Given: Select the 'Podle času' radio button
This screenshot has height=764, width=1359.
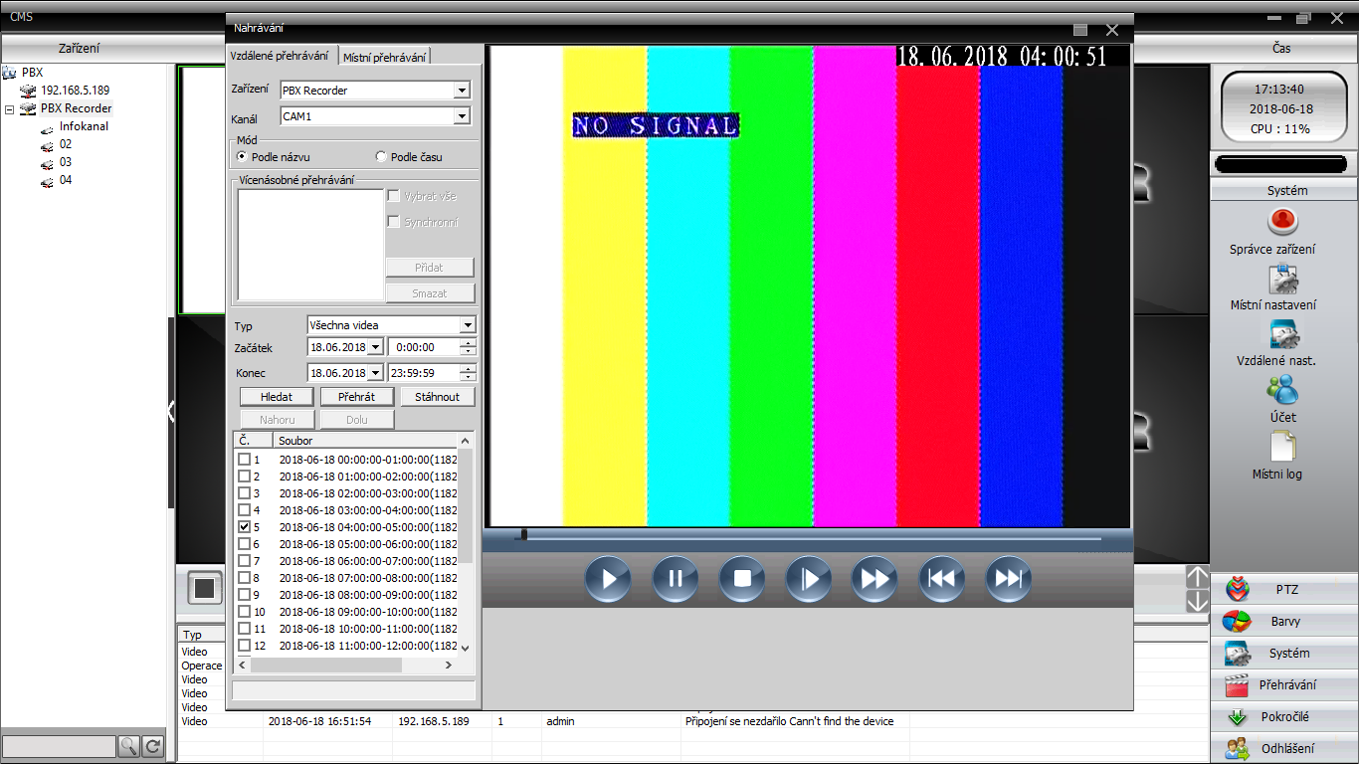Looking at the screenshot, I should click(381, 157).
